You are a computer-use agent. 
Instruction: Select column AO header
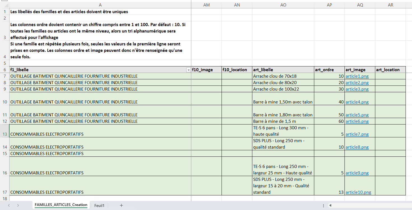[283, 5]
